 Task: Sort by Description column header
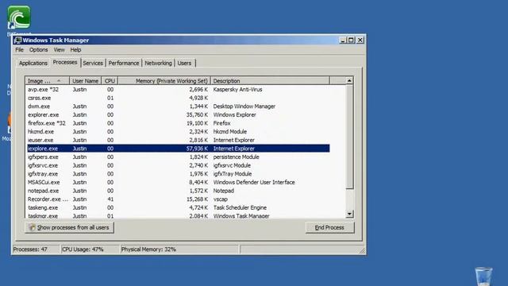(270, 81)
